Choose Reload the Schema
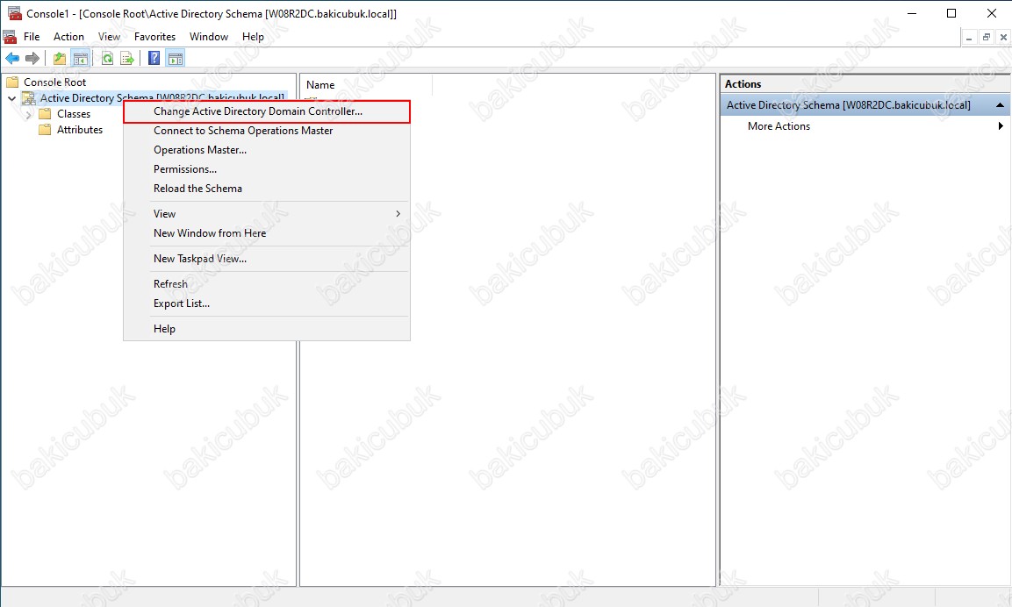The image size is (1012, 607). (267, 189)
